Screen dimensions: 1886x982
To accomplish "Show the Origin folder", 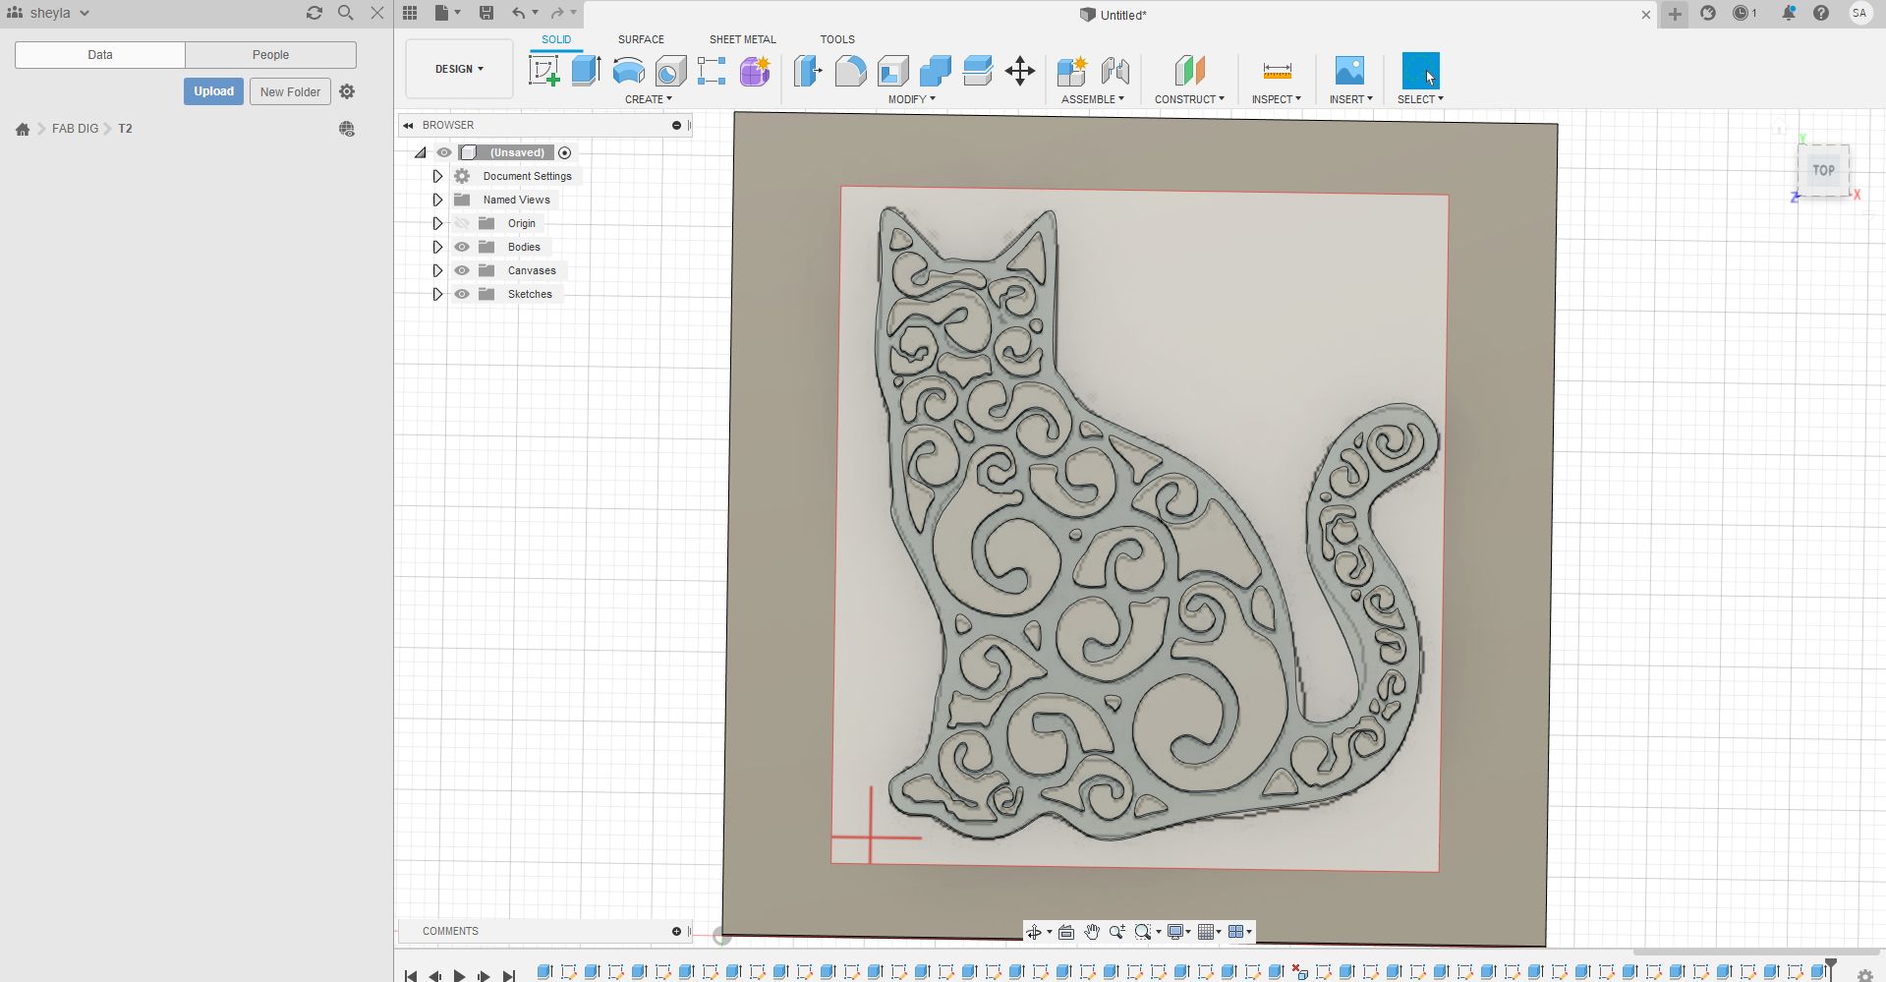I will [x=462, y=223].
